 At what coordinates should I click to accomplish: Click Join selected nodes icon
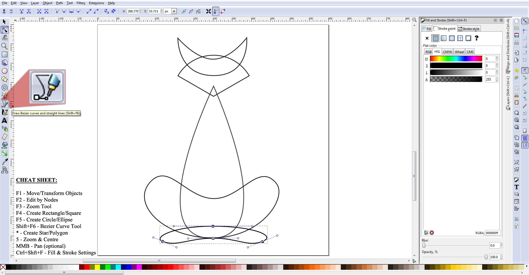pos(21,11)
